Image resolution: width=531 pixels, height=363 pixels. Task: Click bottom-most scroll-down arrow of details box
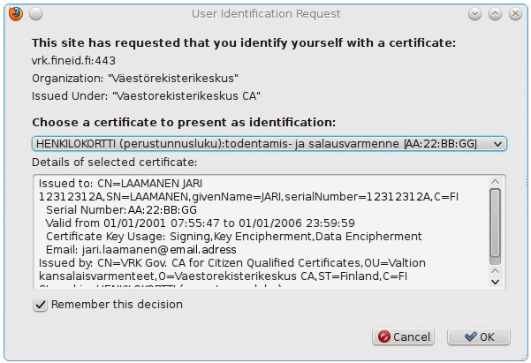click(495, 282)
